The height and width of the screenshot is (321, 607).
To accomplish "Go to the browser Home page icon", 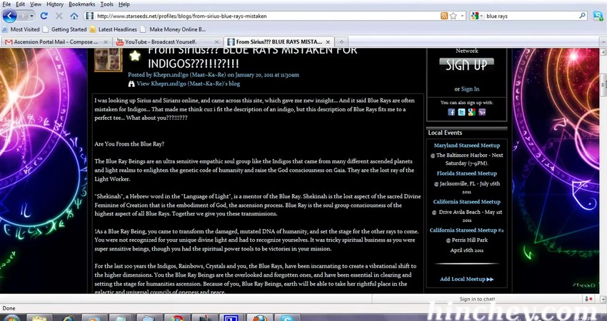I will click(x=74, y=16).
